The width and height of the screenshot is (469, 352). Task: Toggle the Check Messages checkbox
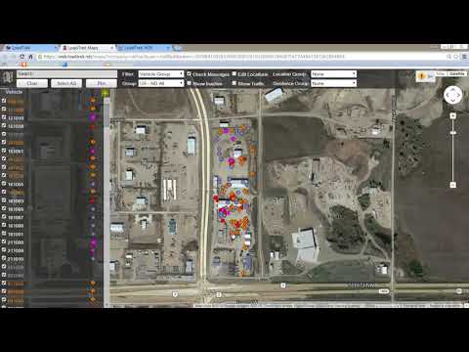coord(189,74)
